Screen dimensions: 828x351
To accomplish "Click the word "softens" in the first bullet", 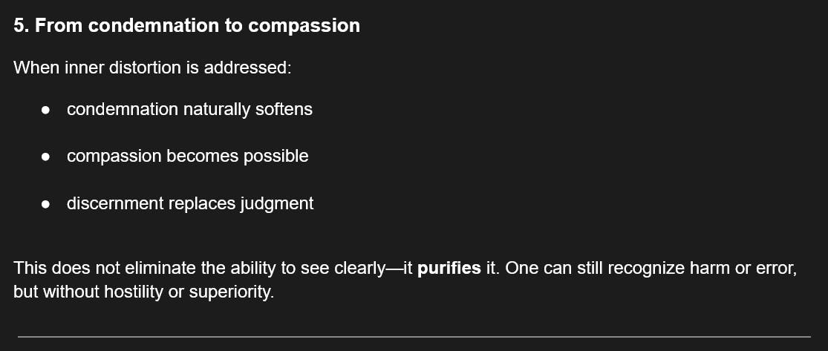I will coord(284,110).
